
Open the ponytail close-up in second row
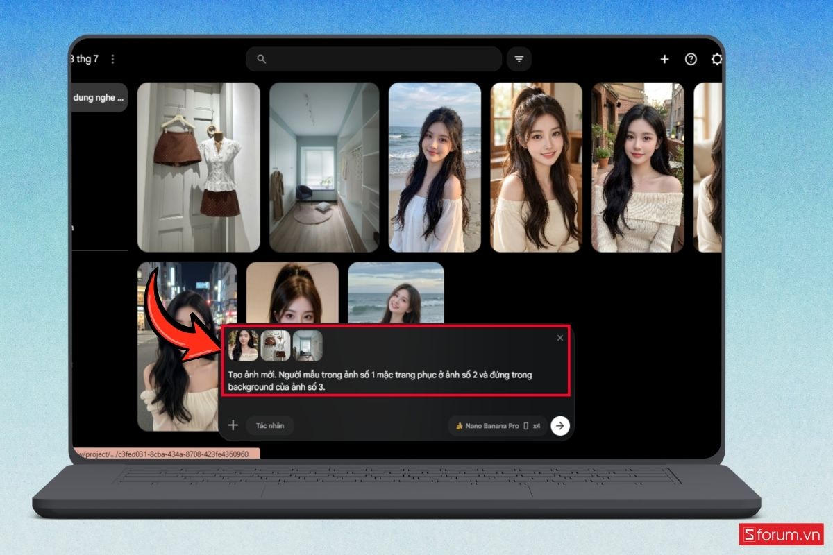(x=292, y=292)
